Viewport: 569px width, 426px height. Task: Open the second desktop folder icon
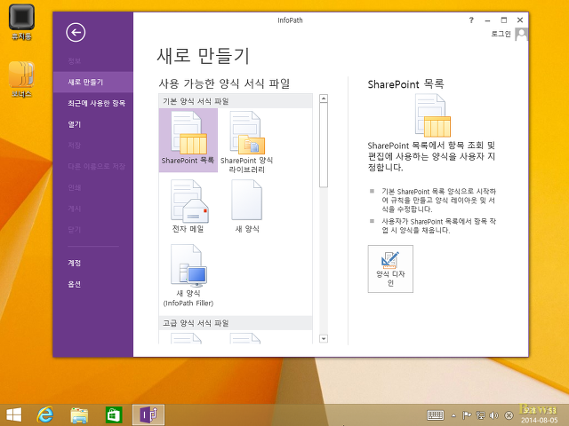tap(21, 80)
